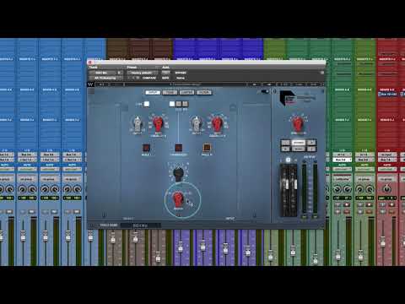The height and width of the screenshot is (304, 405).
Task: Click the BYPASS button
Action: [x=181, y=73]
